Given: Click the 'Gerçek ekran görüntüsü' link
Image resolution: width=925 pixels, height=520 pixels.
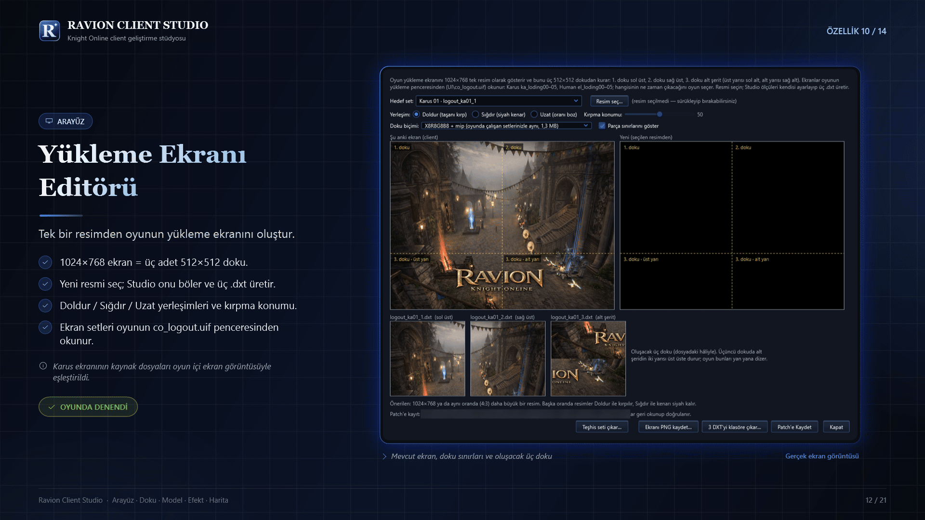Looking at the screenshot, I should tap(822, 456).
